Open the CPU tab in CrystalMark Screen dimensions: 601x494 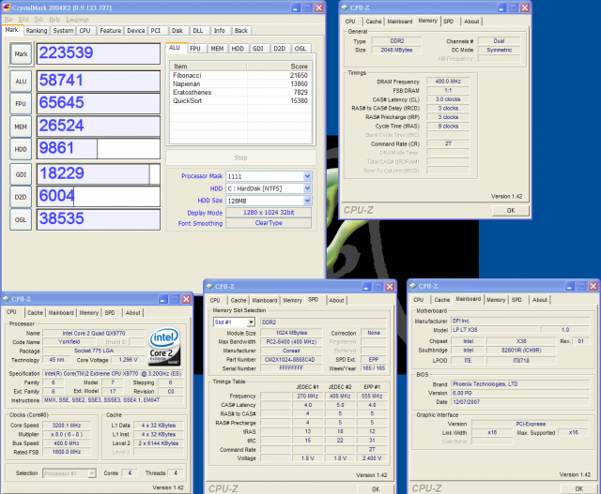pos(85,31)
